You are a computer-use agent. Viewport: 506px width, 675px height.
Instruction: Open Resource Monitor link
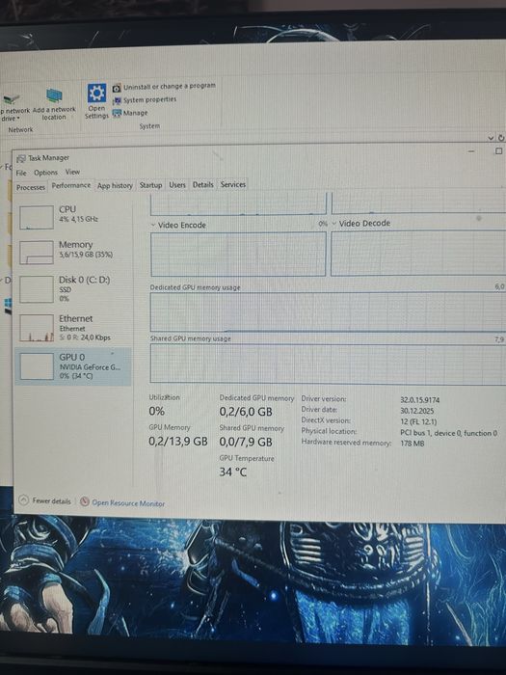click(128, 502)
